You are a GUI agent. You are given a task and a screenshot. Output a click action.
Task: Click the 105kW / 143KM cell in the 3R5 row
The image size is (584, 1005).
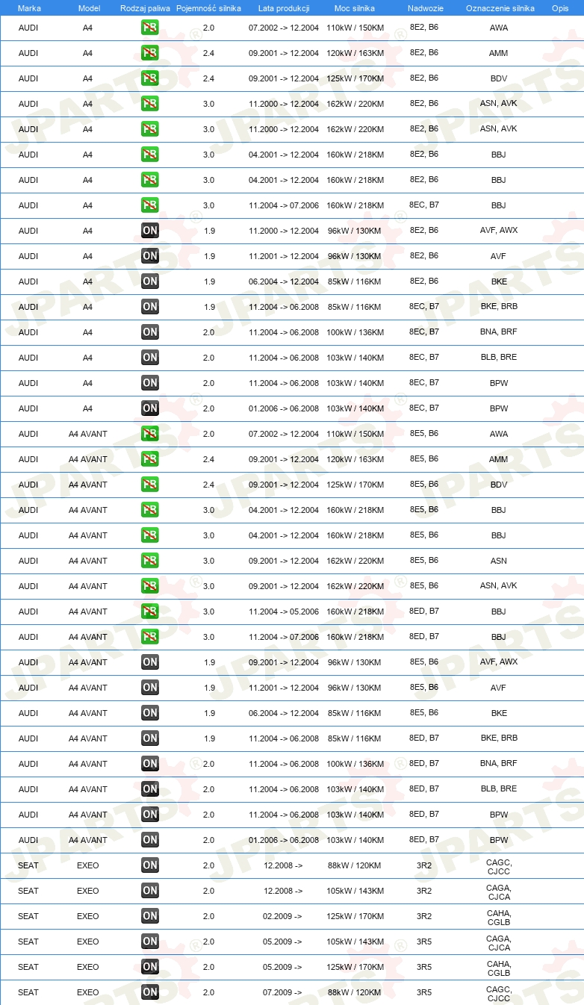355,942
